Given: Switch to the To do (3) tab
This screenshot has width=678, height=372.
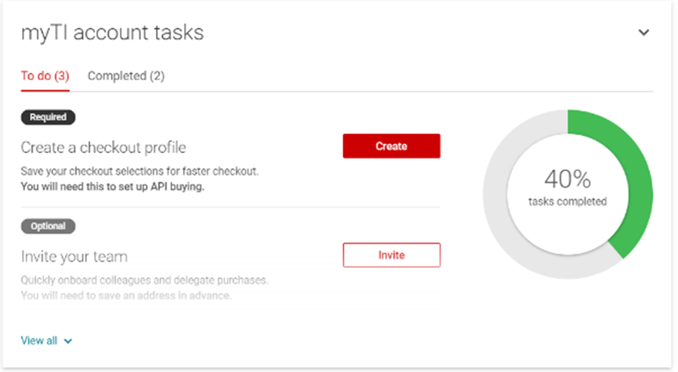Looking at the screenshot, I should (45, 76).
